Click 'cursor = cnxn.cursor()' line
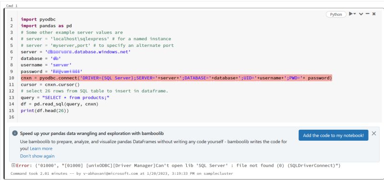384x180 pixels. pos(50,85)
